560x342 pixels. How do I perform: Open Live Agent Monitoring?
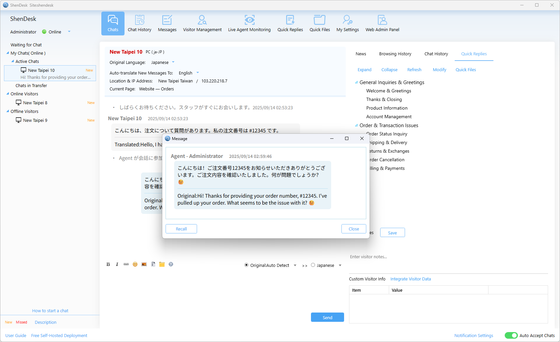click(249, 23)
